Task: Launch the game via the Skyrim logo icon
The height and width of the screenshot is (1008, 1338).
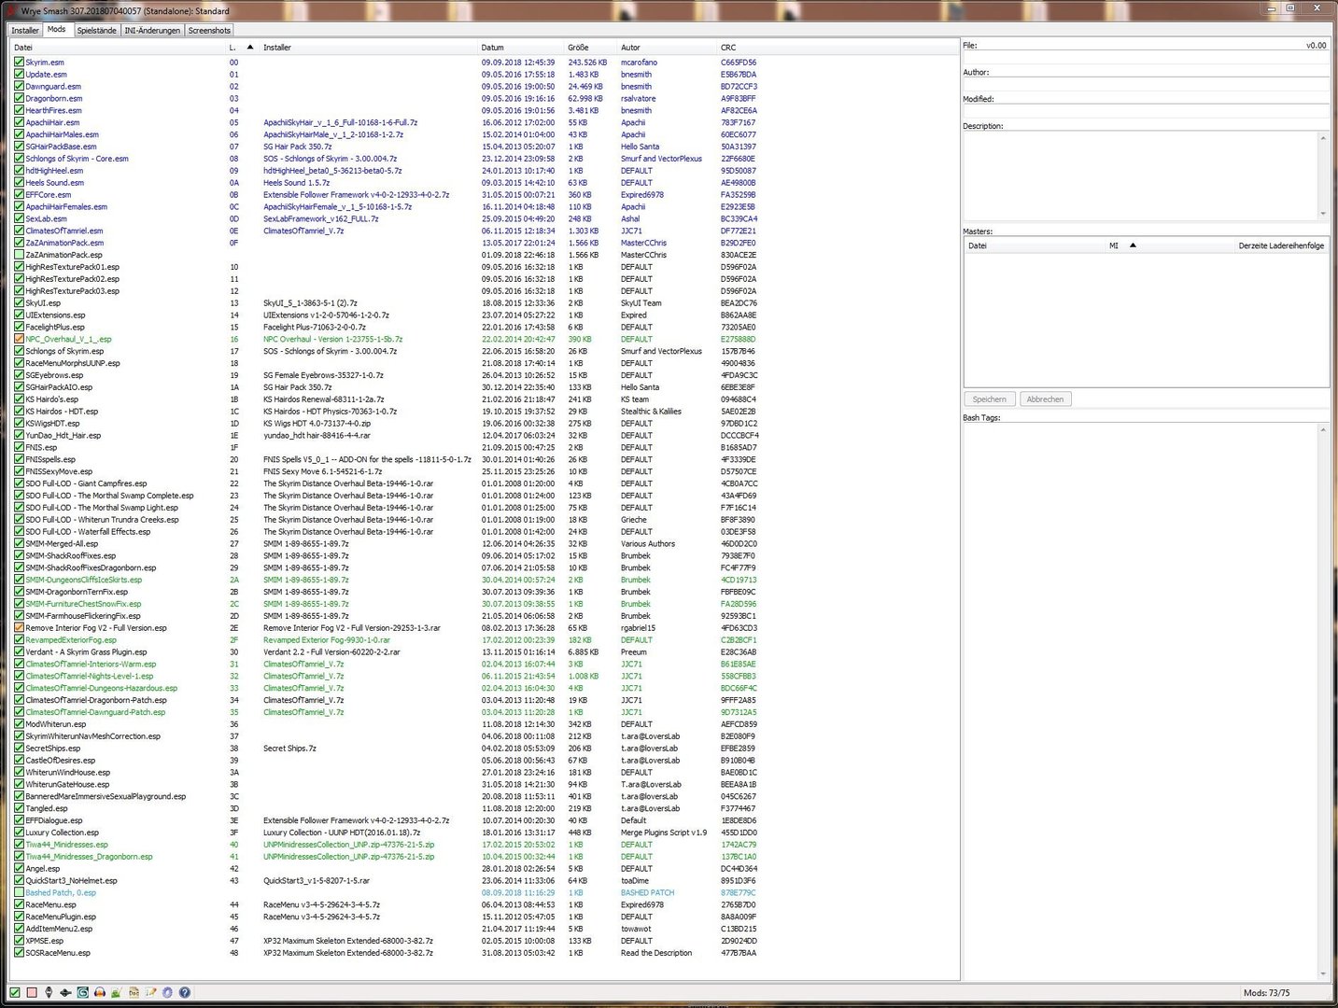Action: tap(49, 992)
